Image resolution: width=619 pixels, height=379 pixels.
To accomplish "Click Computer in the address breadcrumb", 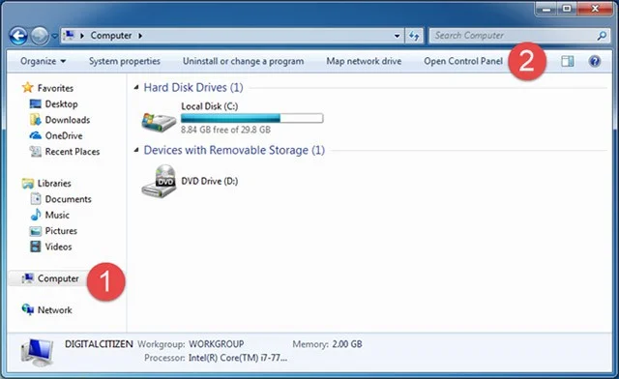I will 111,36.
